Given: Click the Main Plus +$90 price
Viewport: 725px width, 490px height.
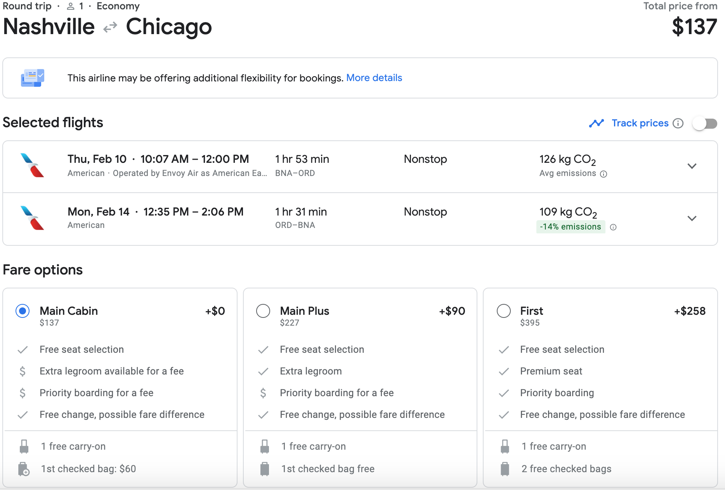Looking at the screenshot, I should (x=452, y=311).
